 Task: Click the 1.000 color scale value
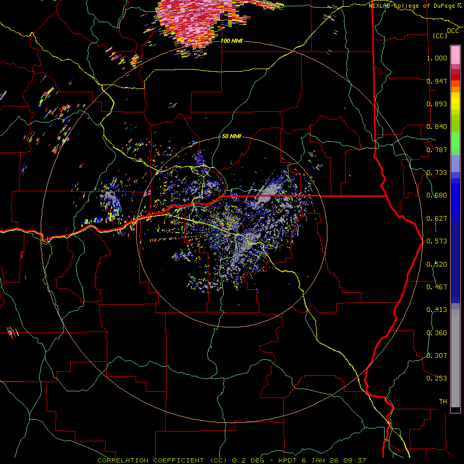(x=437, y=58)
